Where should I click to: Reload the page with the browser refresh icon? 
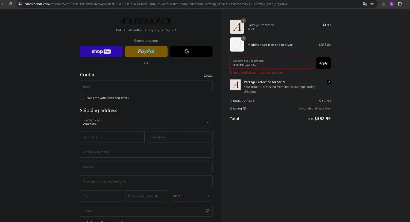[x=10, y=4]
